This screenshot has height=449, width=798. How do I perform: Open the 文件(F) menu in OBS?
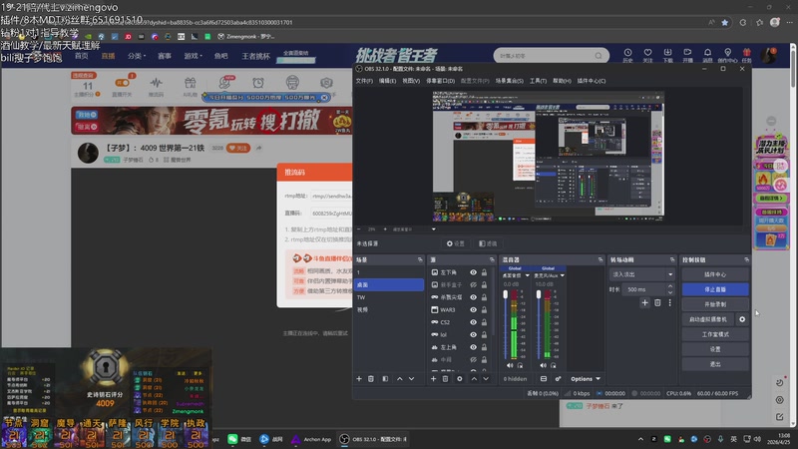point(364,81)
